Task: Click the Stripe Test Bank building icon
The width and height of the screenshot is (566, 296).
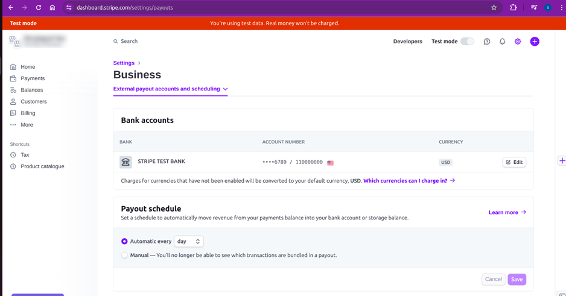Action: [x=126, y=162]
